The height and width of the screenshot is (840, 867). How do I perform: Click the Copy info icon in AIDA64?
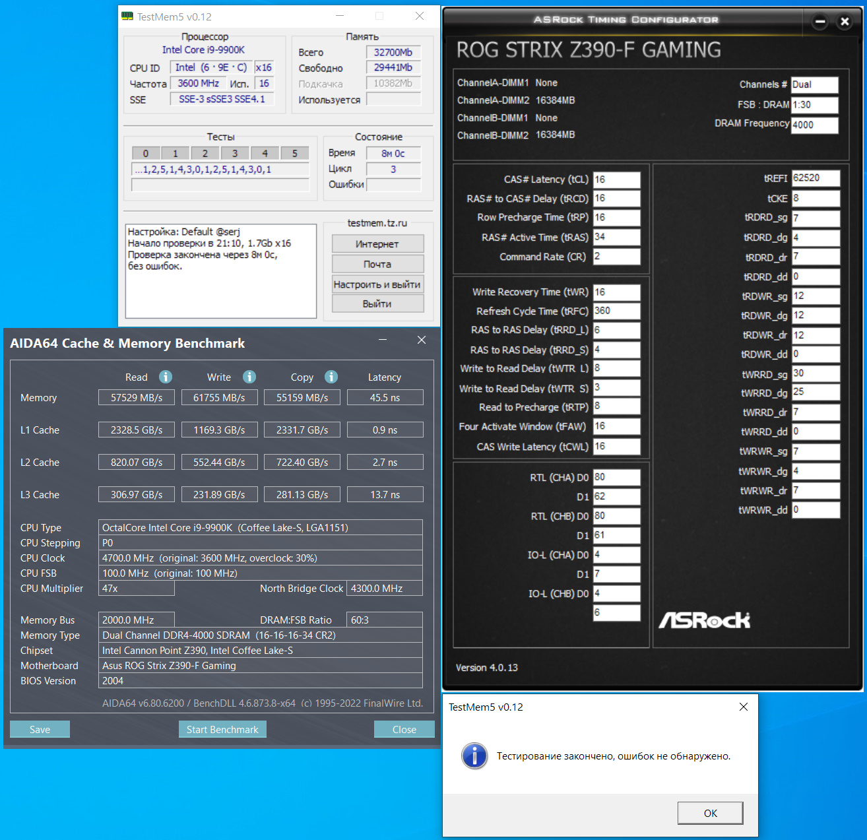coord(331,377)
